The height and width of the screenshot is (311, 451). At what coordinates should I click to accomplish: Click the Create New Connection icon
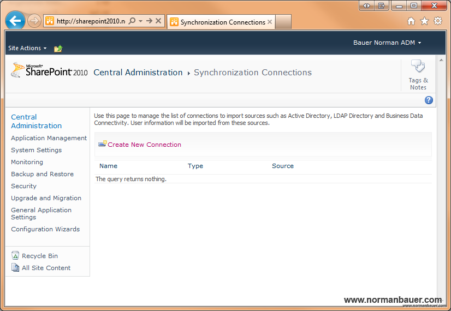pyautogui.click(x=103, y=143)
